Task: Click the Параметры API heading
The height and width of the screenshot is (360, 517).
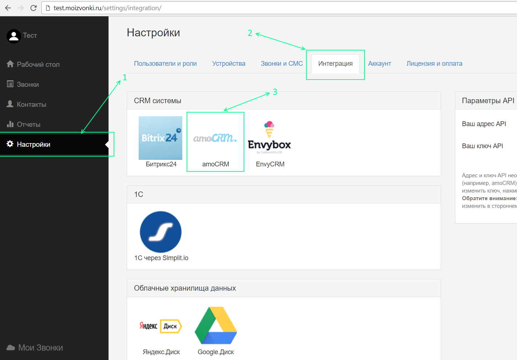Action: point(488,101)
